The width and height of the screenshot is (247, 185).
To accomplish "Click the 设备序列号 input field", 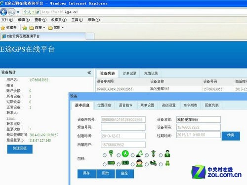I will [x=123, y=119].
